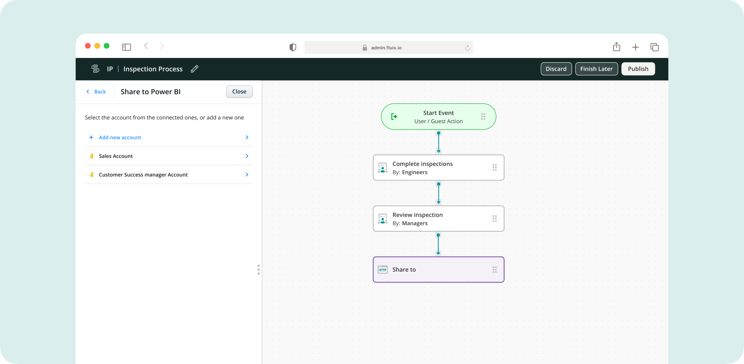
Task: Click the privacy shield icon
Action: pos(293,47)
